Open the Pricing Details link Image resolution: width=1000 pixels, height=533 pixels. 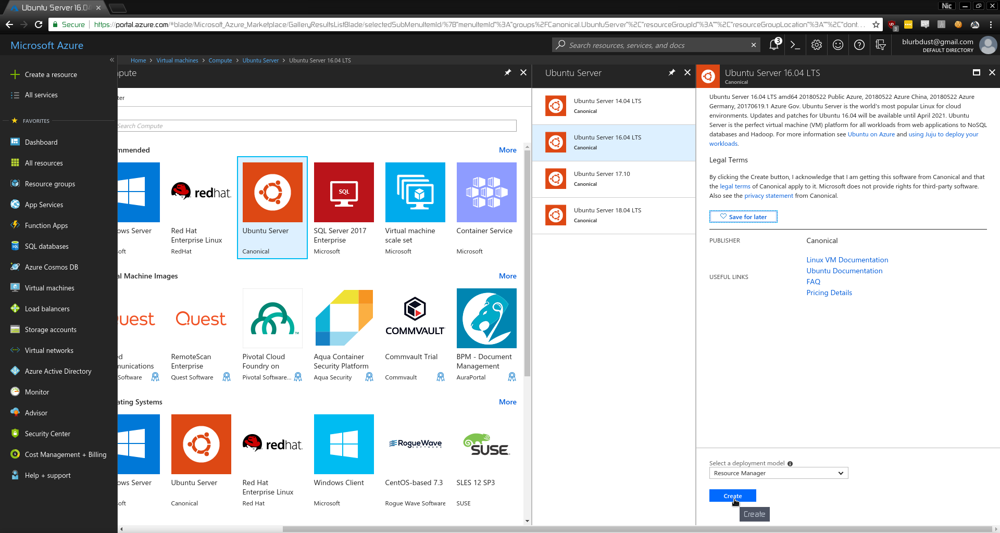click(x=829, y=293)
